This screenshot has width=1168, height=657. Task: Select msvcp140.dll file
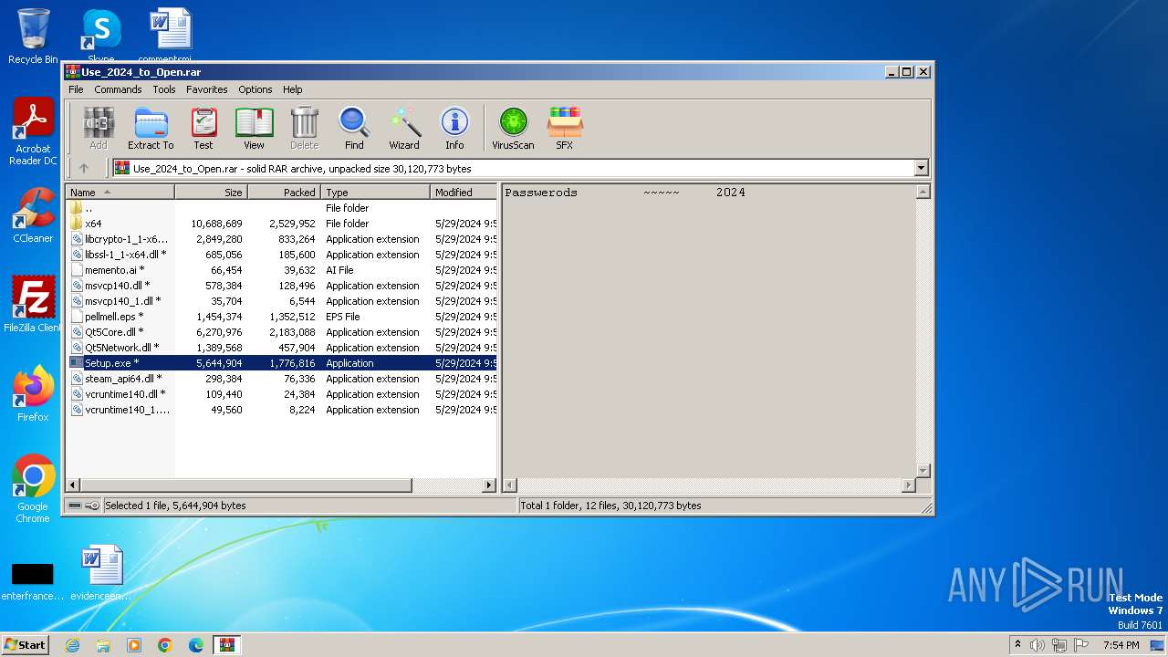pos(282,286)
